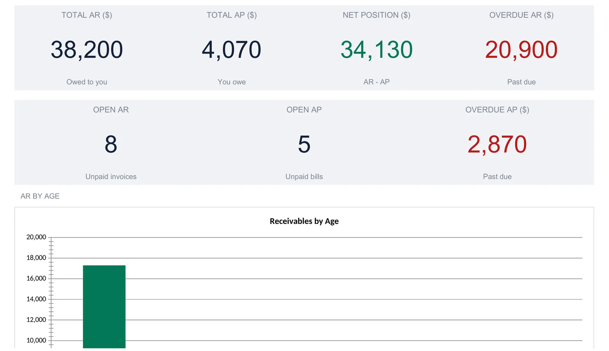This screenshot has width=609, height=351.
Task: Click the "Owed to you" caption
Action: 87,82
